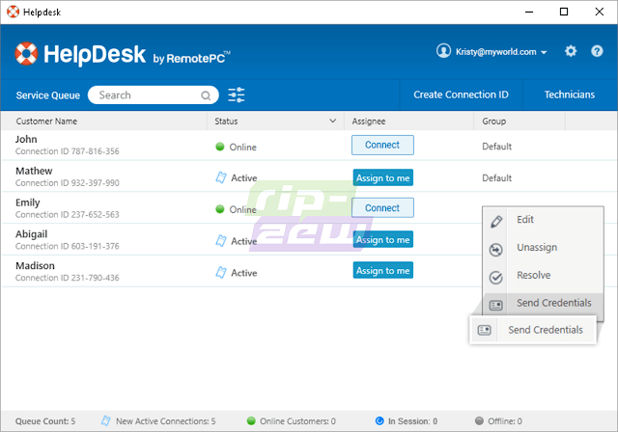618x432 pixels.
Task: Close the Helpdesk window
Action: click(x=599, y=12)
